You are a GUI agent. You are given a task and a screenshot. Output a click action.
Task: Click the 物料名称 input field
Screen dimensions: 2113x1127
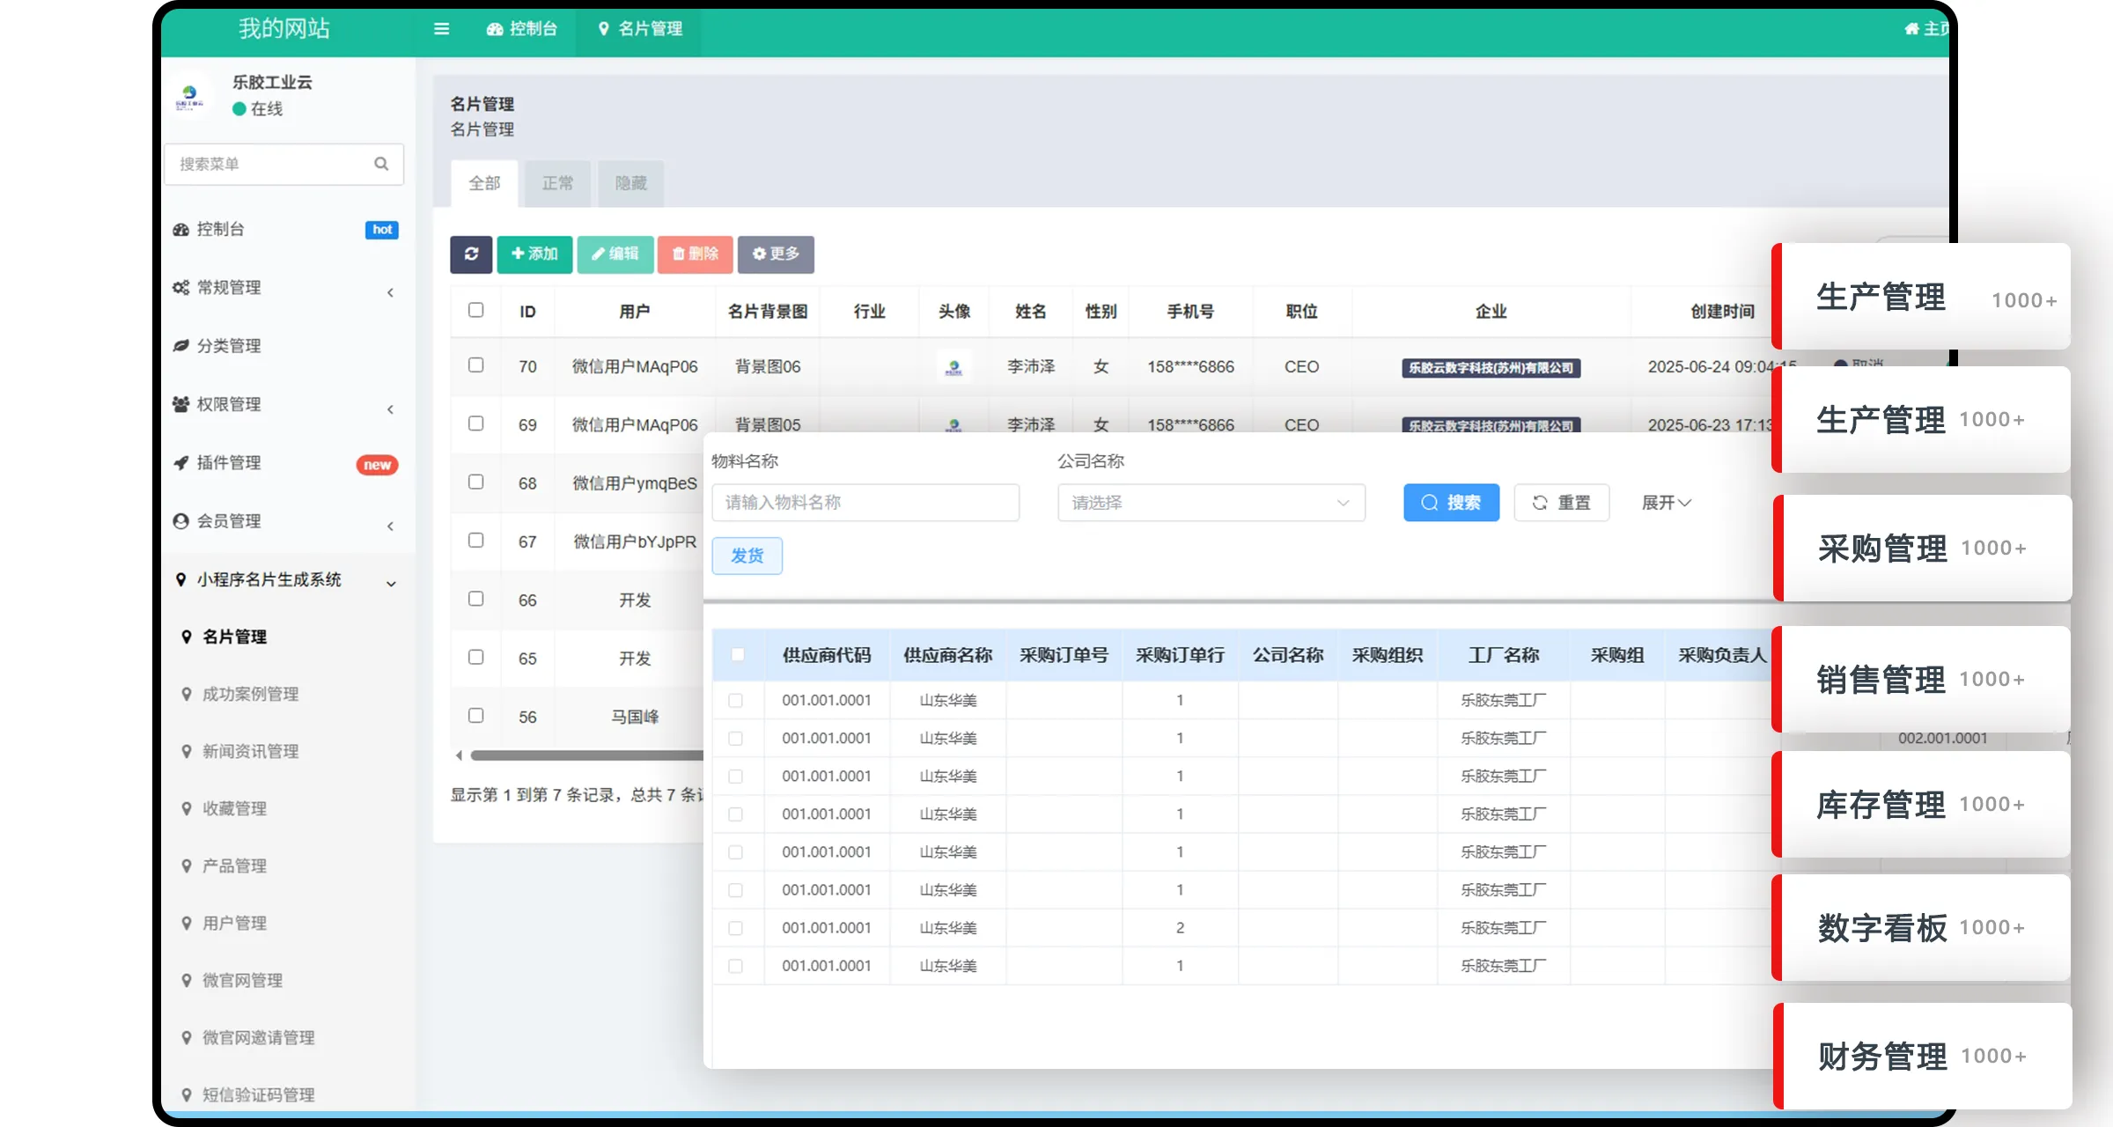click(x=865, y=503)
